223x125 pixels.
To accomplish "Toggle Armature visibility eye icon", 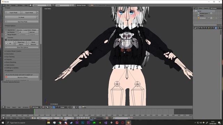I will coord(216,18).
